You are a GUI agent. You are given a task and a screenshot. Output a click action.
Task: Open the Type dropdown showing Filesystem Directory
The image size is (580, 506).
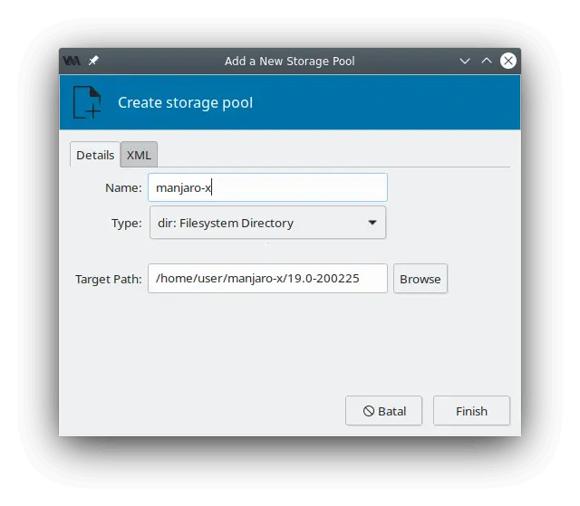pyautogui.click(x=267, y=223)
